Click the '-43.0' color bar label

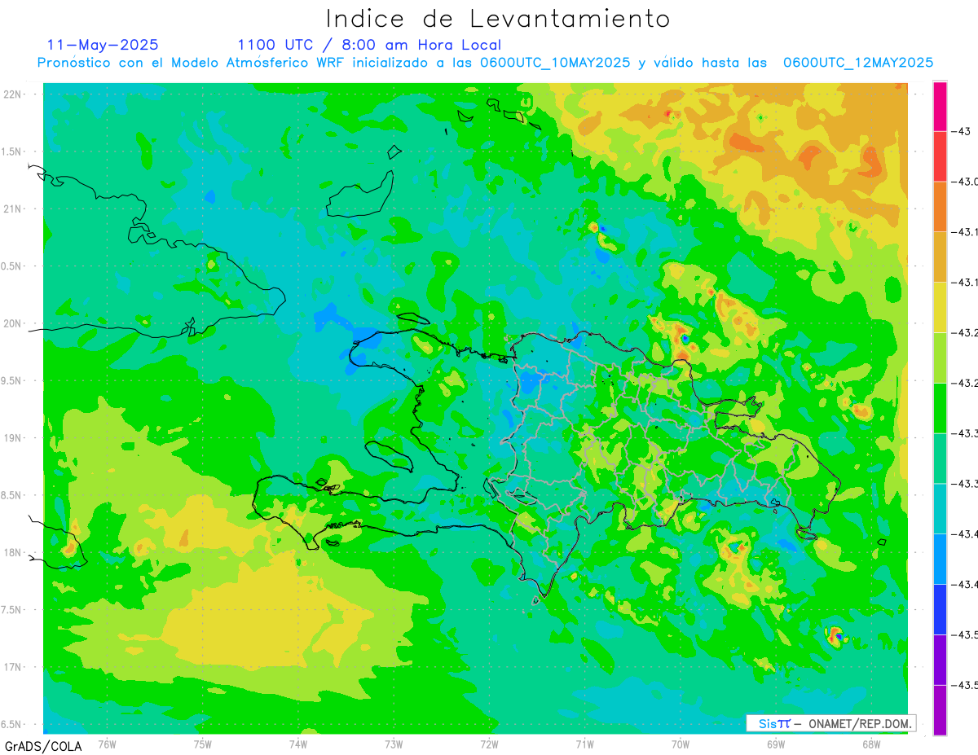tap(964, 182)
